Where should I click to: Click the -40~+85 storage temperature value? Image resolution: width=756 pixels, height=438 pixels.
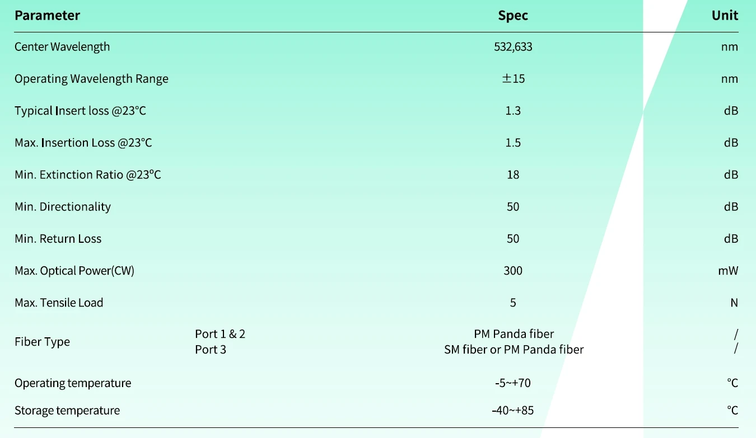click(x=513, y=411)
